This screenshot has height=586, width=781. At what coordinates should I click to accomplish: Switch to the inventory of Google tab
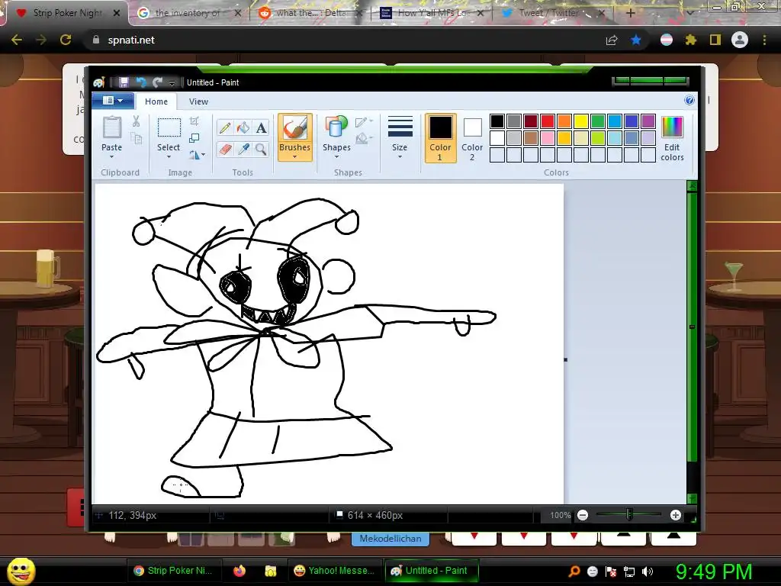pos(187,13)
